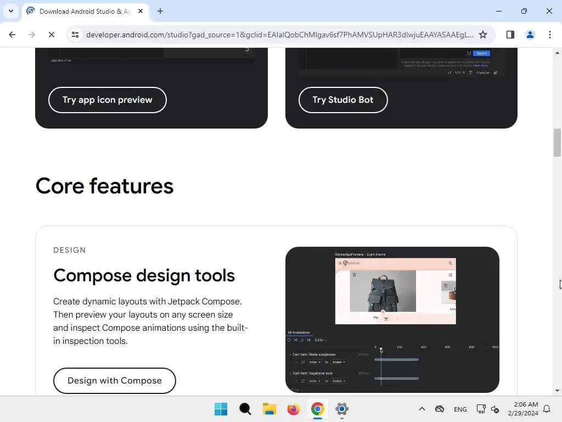Image resolution: width=562 pixels, height=422 pixels.
Task: Show hidden system tray icons
Action: 422,409
